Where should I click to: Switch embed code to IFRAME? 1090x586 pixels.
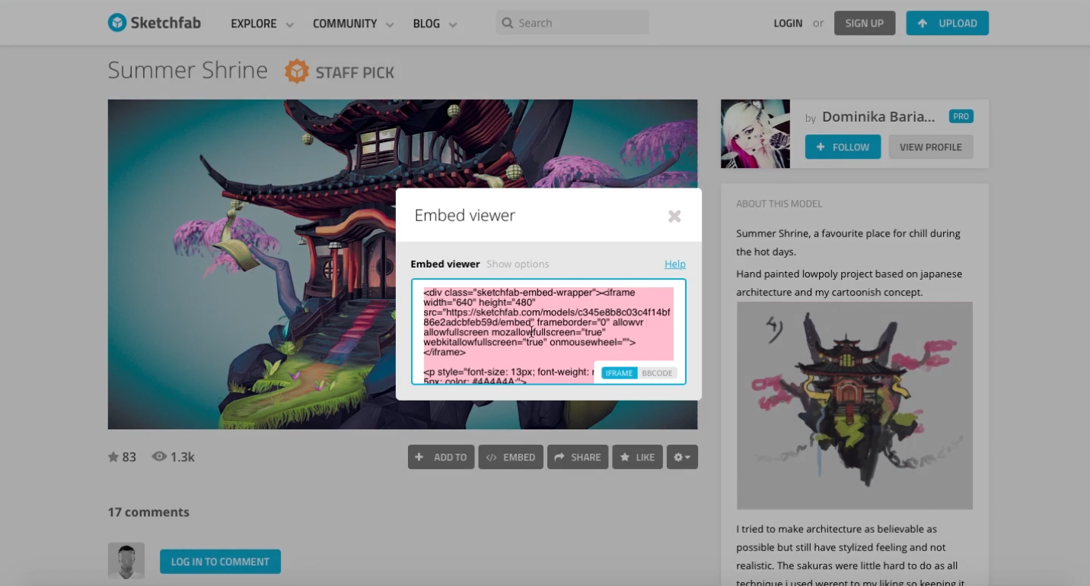(620, 373)
